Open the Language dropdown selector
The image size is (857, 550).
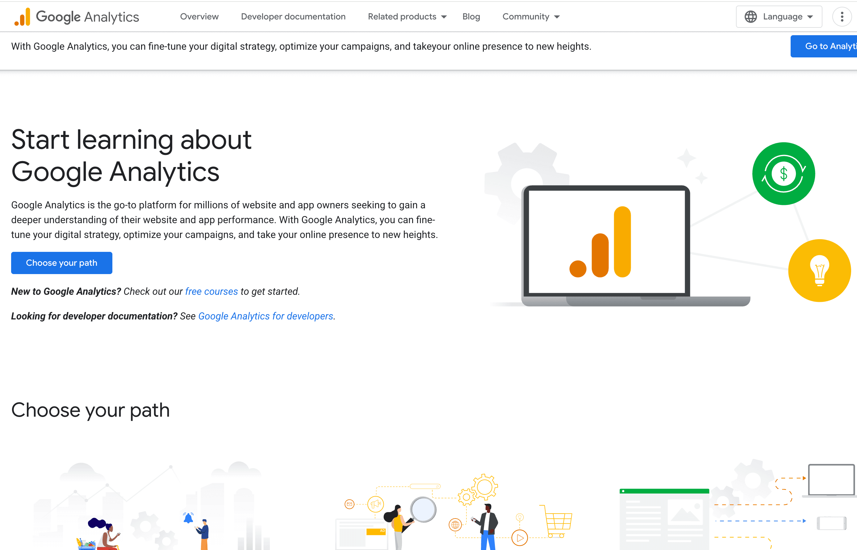779,17
